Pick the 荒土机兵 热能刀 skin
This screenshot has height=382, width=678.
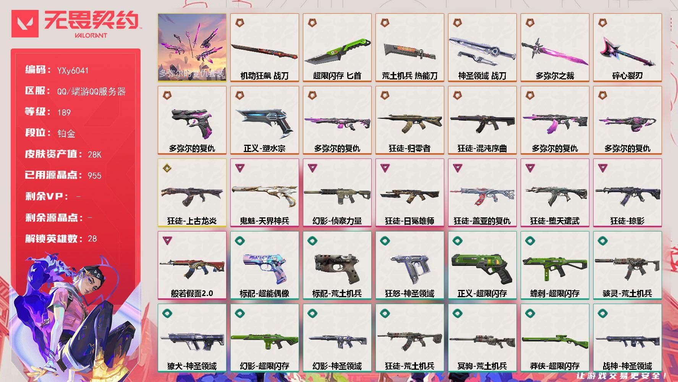click(x=409, y=48)
